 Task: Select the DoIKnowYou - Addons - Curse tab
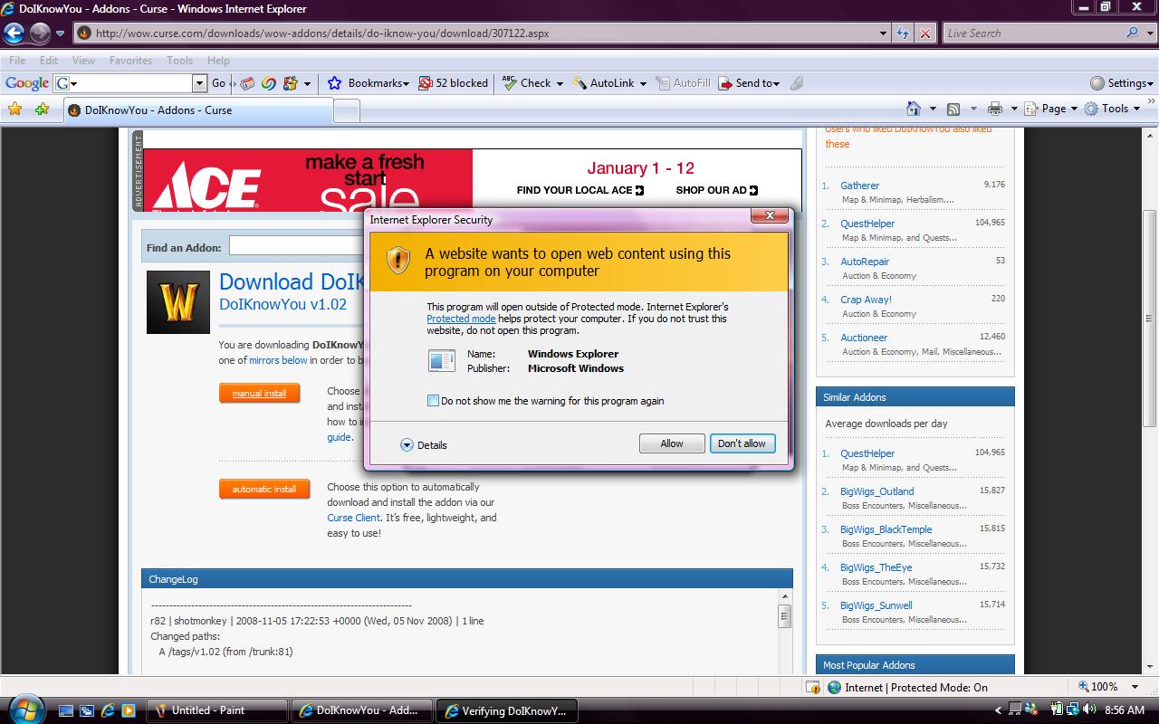click(x=197, y=110)
